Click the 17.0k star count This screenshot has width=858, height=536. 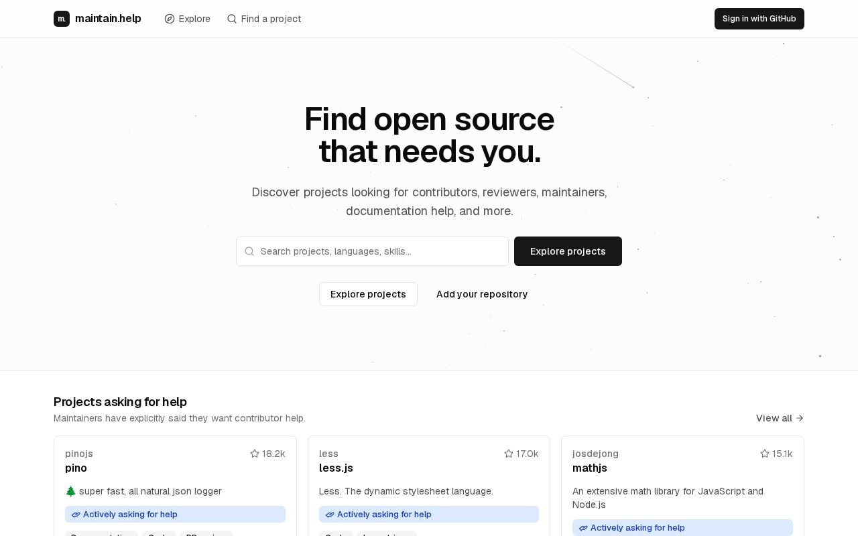(x=528, y=454)
